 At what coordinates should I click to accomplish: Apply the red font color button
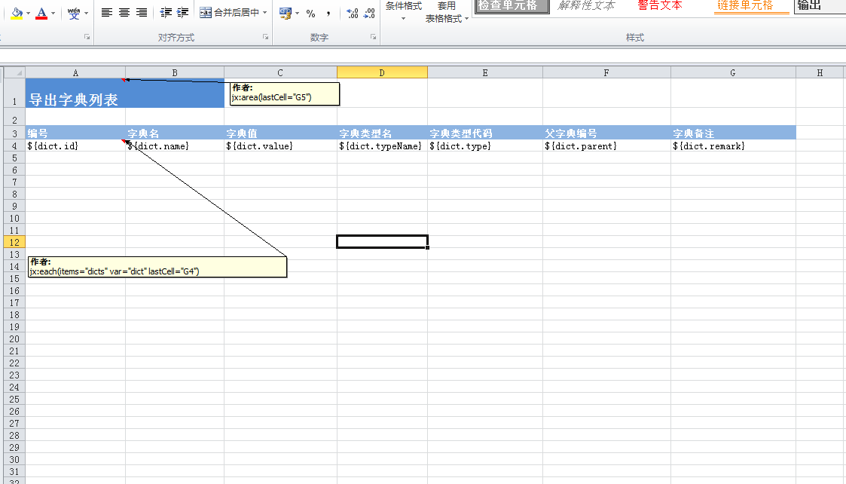click(x=41, y=12)
